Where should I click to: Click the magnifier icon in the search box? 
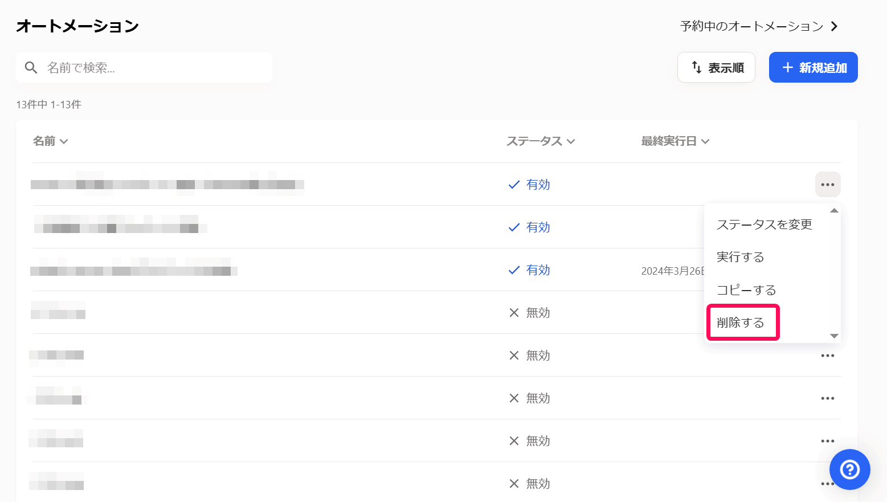click(31, 68)
